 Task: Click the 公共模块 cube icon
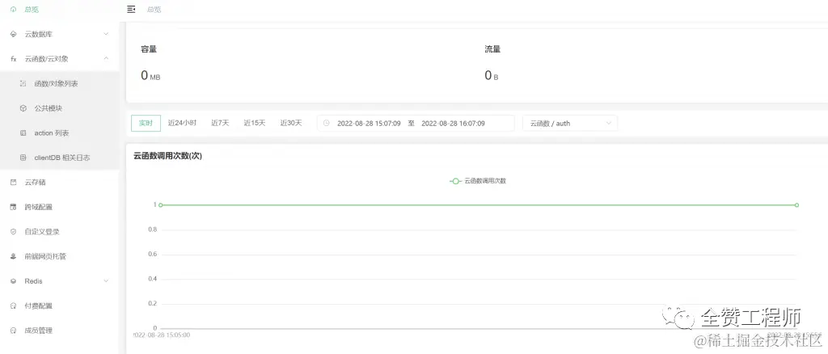23,108
